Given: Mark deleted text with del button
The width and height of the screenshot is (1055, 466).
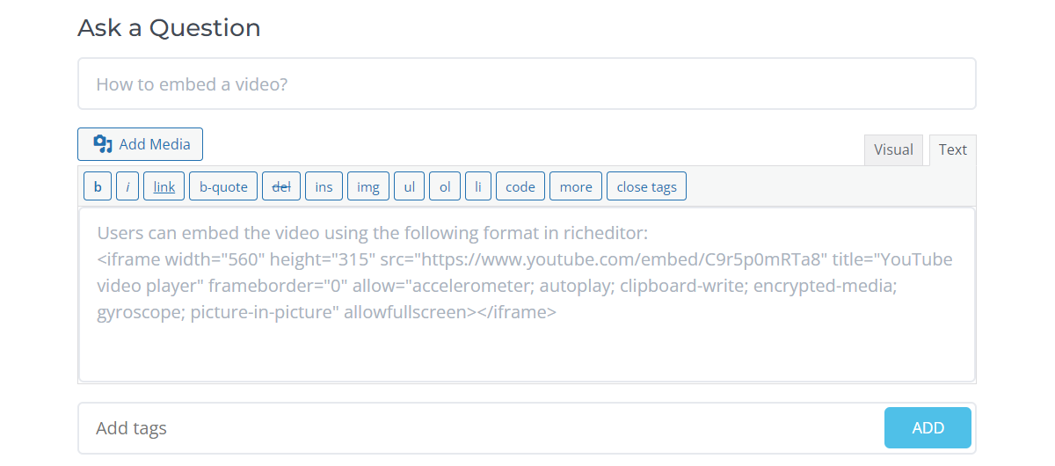Looking at the screenshot, I should pos(281,186).
